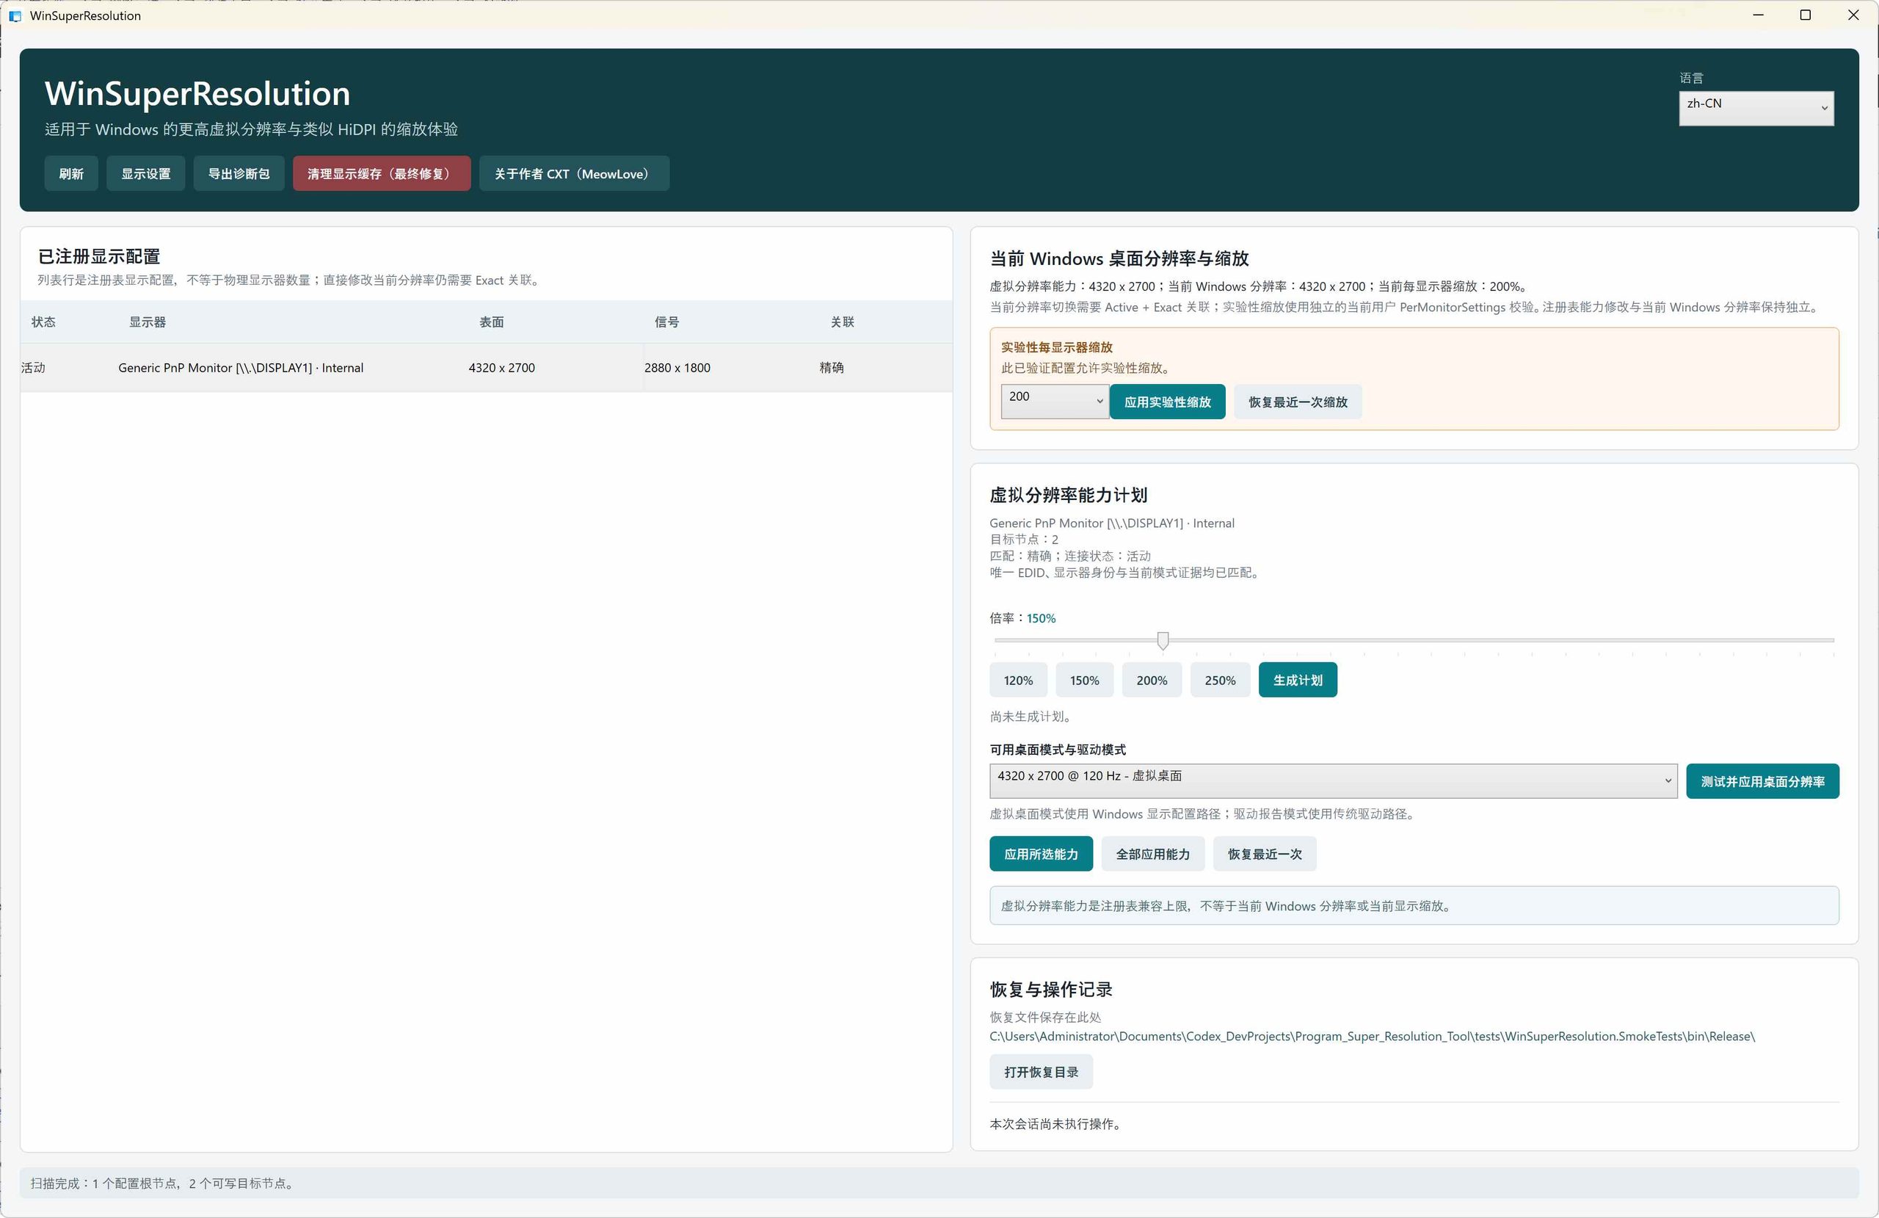Maximize the WinSuperResolution window
Viewport: 1879px width, 1218px height.
pos(1805,15)
